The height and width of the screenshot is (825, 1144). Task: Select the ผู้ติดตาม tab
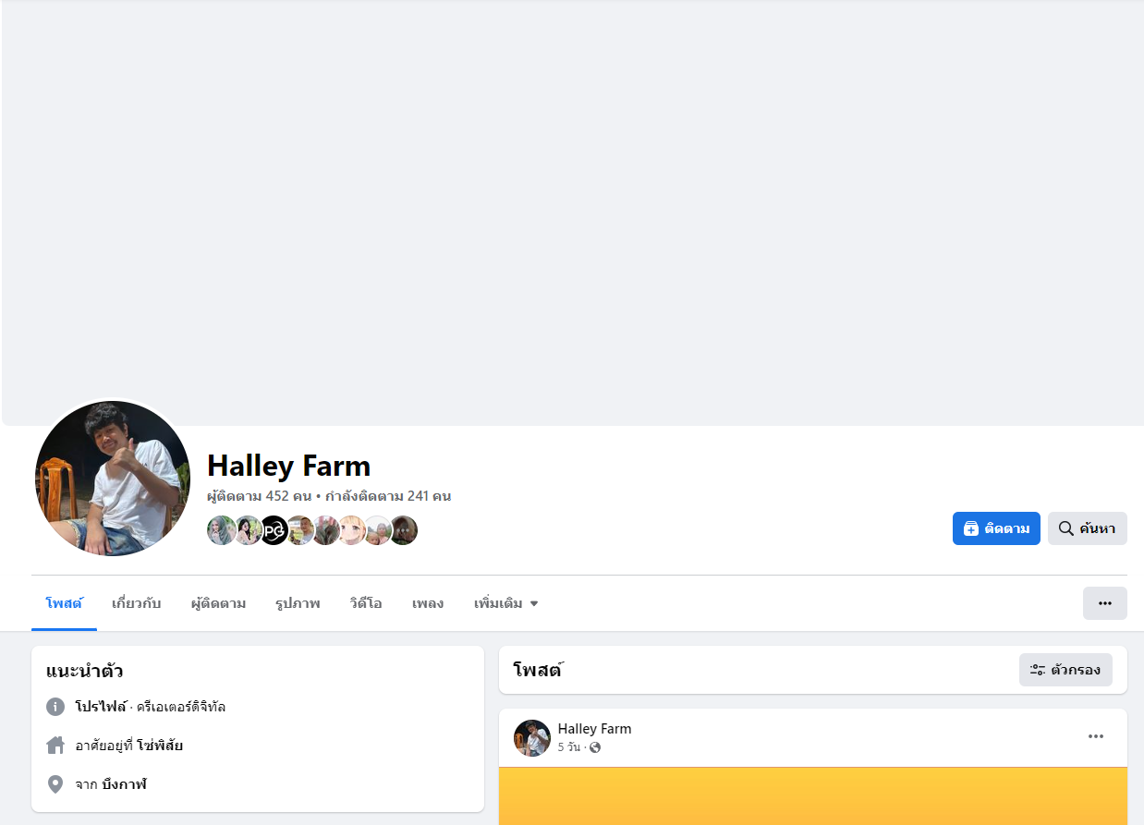click(218, 603)
